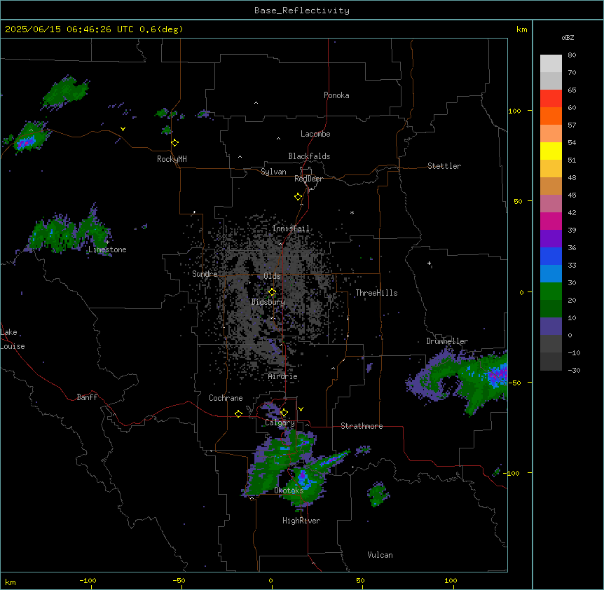Click the white plus marker west of Drumheller
Screen dimensions: 604x590
pos(429,263)
